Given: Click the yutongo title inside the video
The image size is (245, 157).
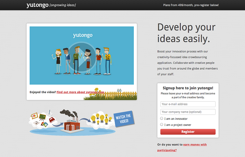Looking at the screenshot, I should click(x=83, y=35).
